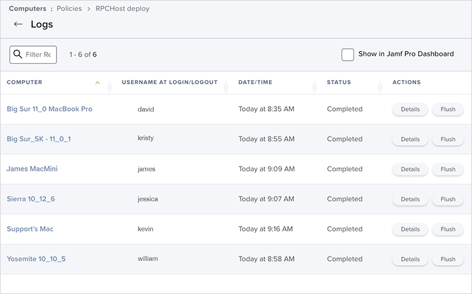The height and width of the screenshot is (294, 472).
Task: Go to Policies in the breadcrumb
Action: 69,9
